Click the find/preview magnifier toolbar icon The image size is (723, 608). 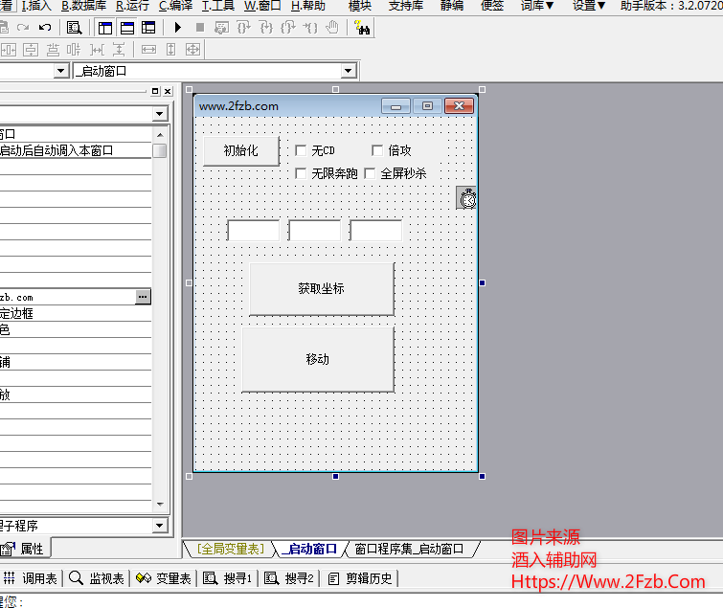[74, 28]
